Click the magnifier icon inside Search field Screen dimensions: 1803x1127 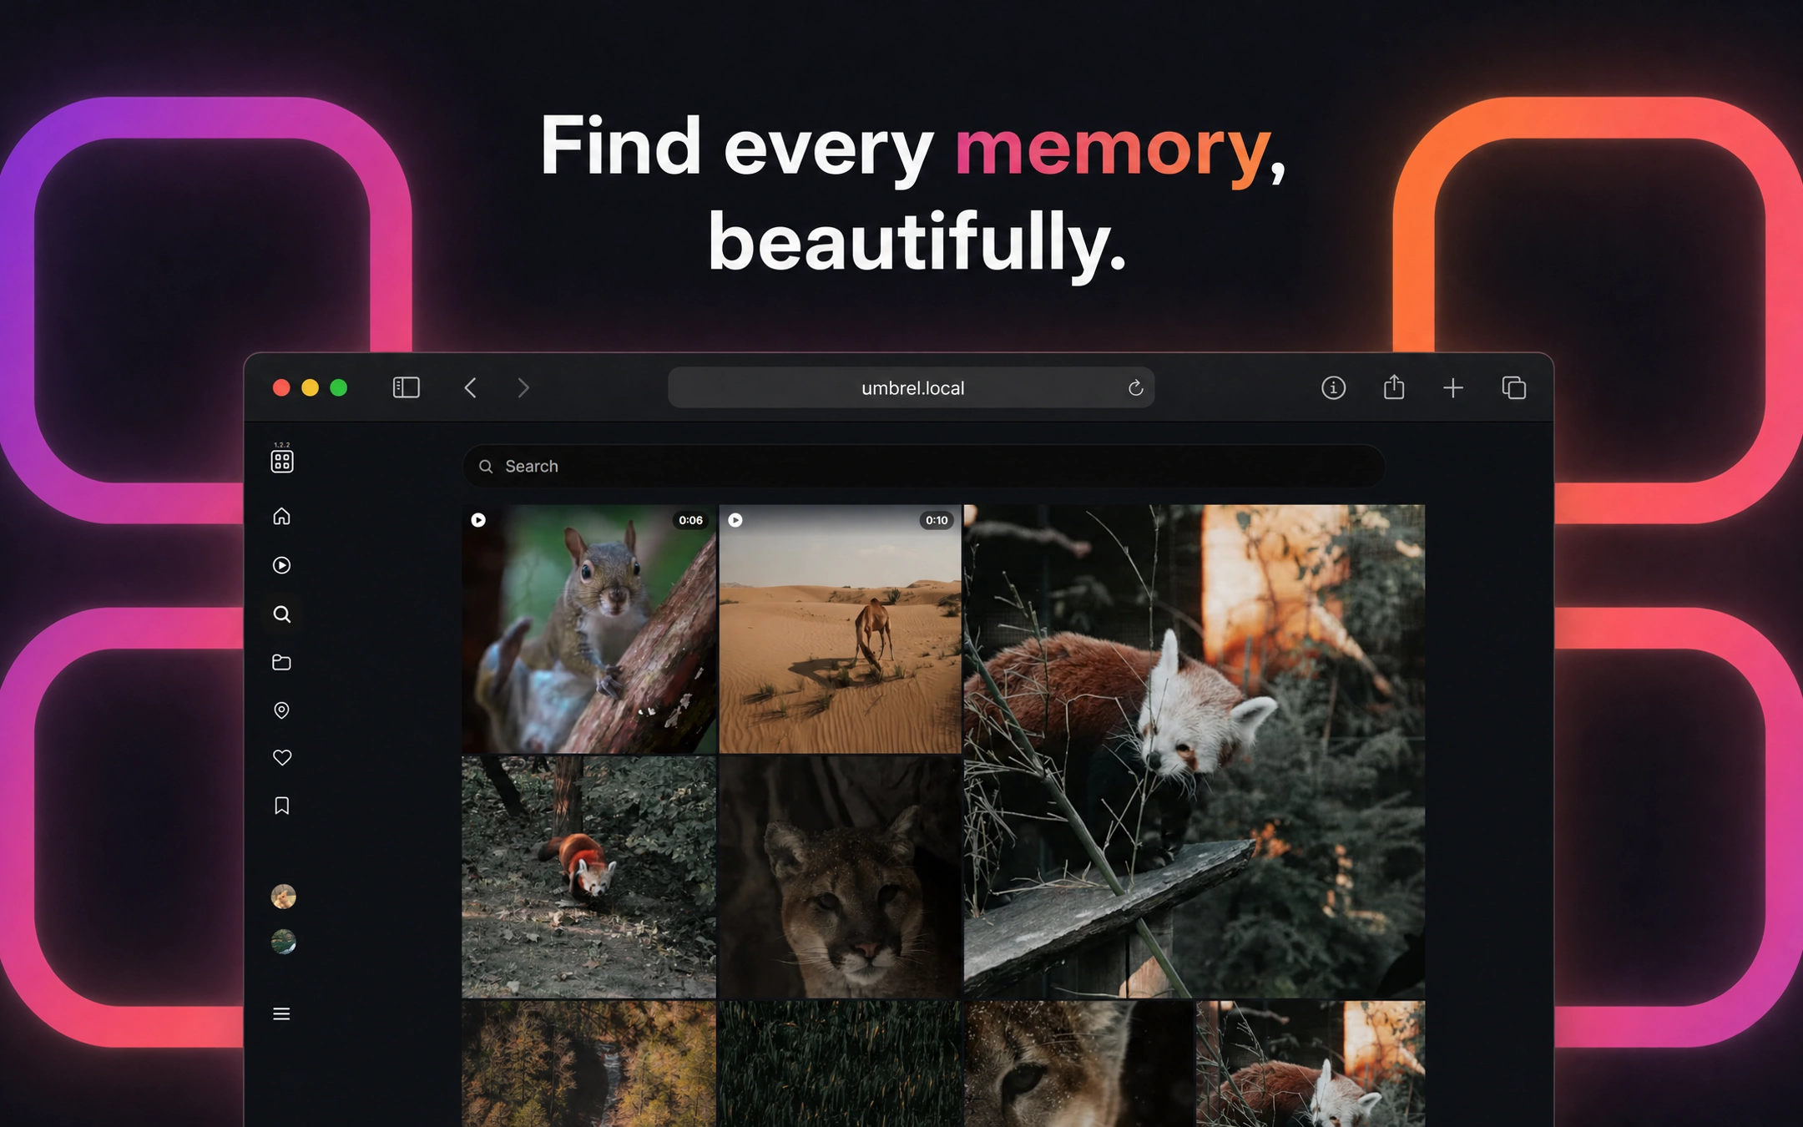tap(486, 467)
